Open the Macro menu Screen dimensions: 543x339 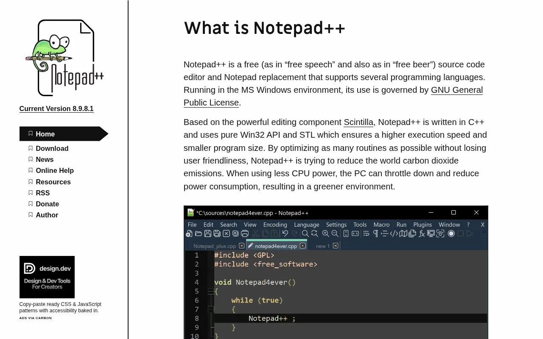(381, 225)
